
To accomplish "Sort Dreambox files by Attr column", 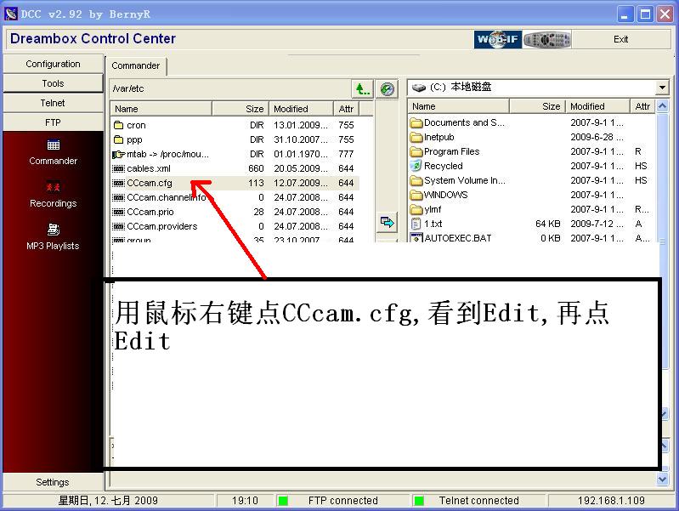I will 346,109.
